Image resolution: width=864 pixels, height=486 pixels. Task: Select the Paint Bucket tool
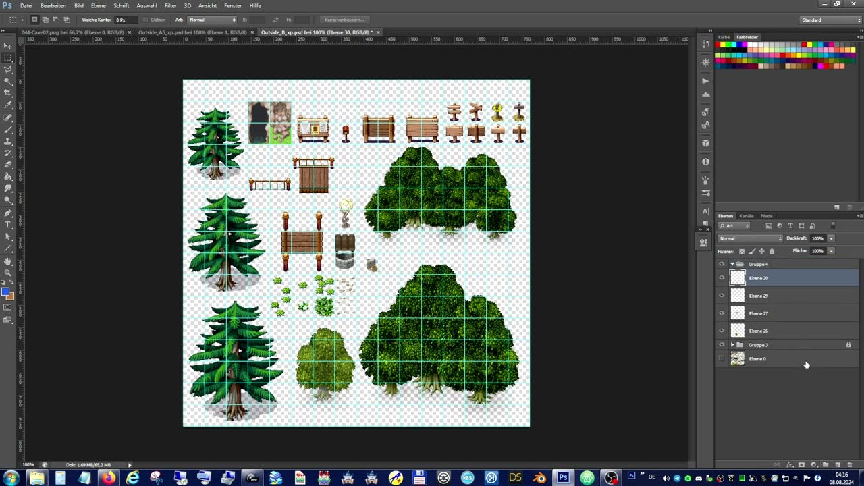(8, 177)
